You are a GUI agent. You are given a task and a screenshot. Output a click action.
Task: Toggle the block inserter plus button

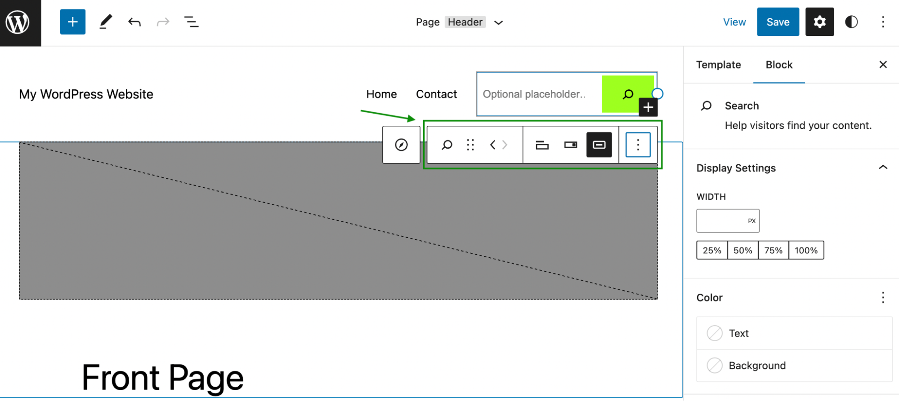pyautogui.click(x=72, y=22)
